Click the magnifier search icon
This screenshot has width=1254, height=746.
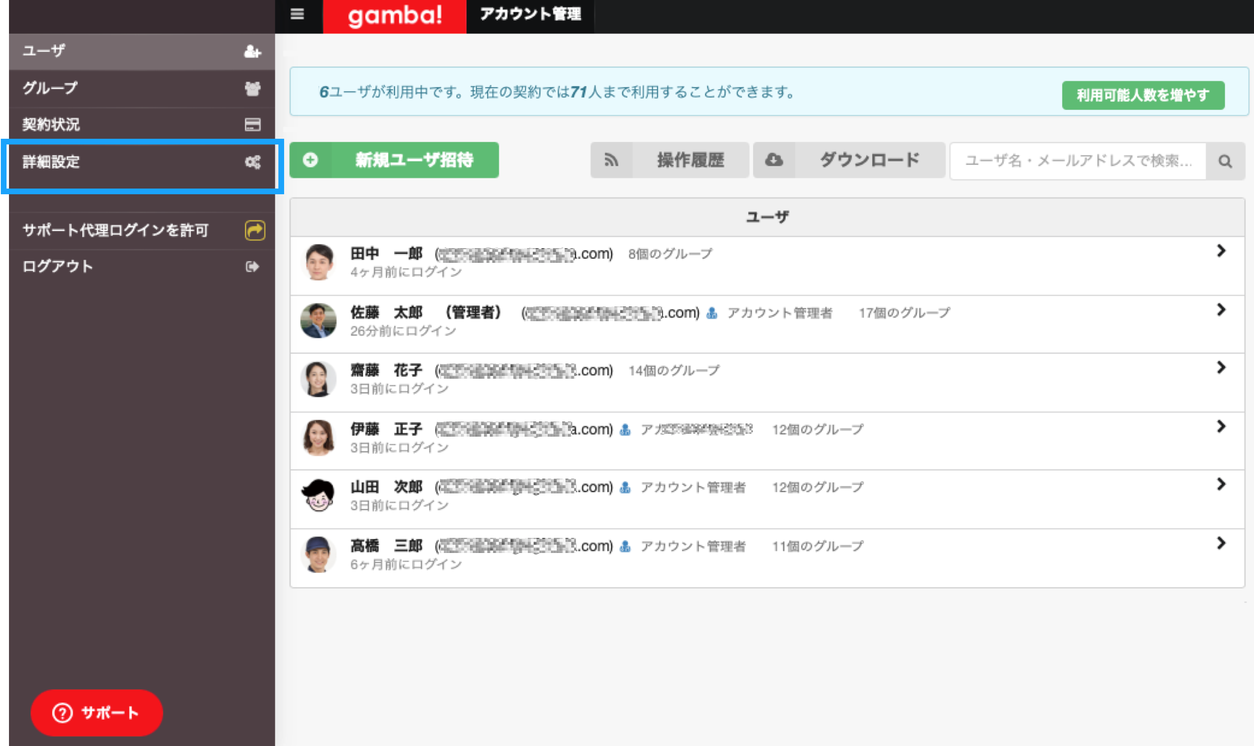pos(1225,161)
